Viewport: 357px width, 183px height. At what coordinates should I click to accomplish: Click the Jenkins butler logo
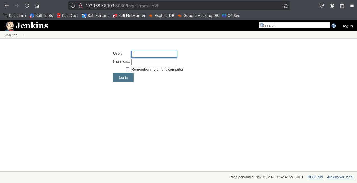(x=10, y=26)
